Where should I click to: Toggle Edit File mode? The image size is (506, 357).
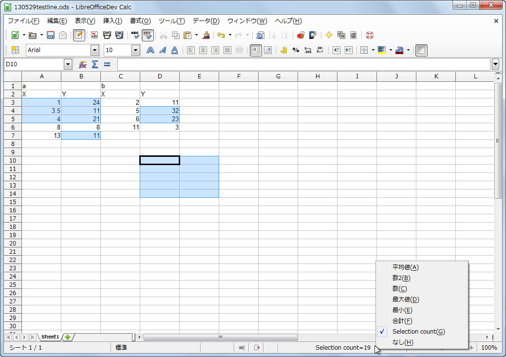coord(79,35)
